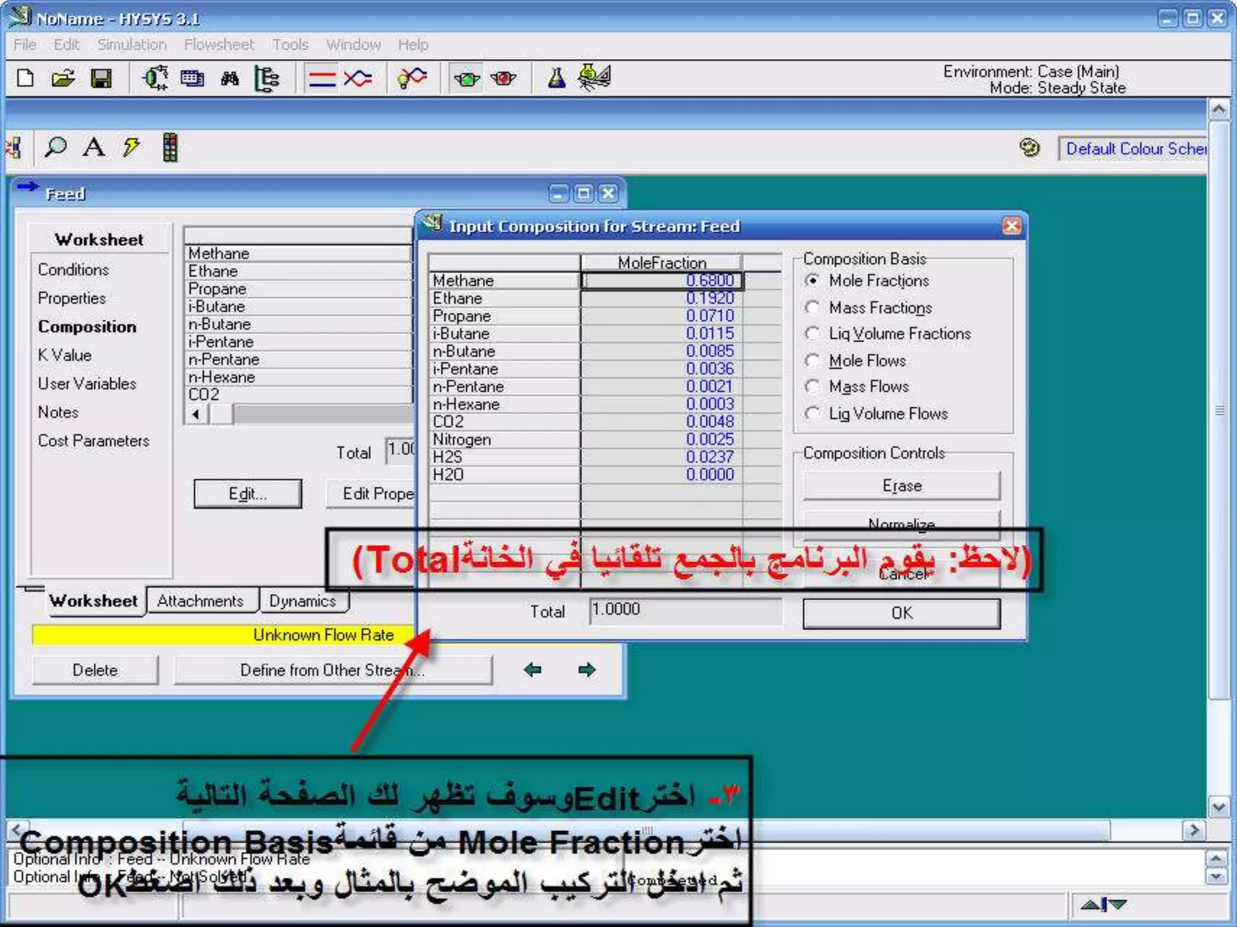Select the Mass Fractions radio button
The width and height of the screenshot is (1237, 927).
[813, 308]
